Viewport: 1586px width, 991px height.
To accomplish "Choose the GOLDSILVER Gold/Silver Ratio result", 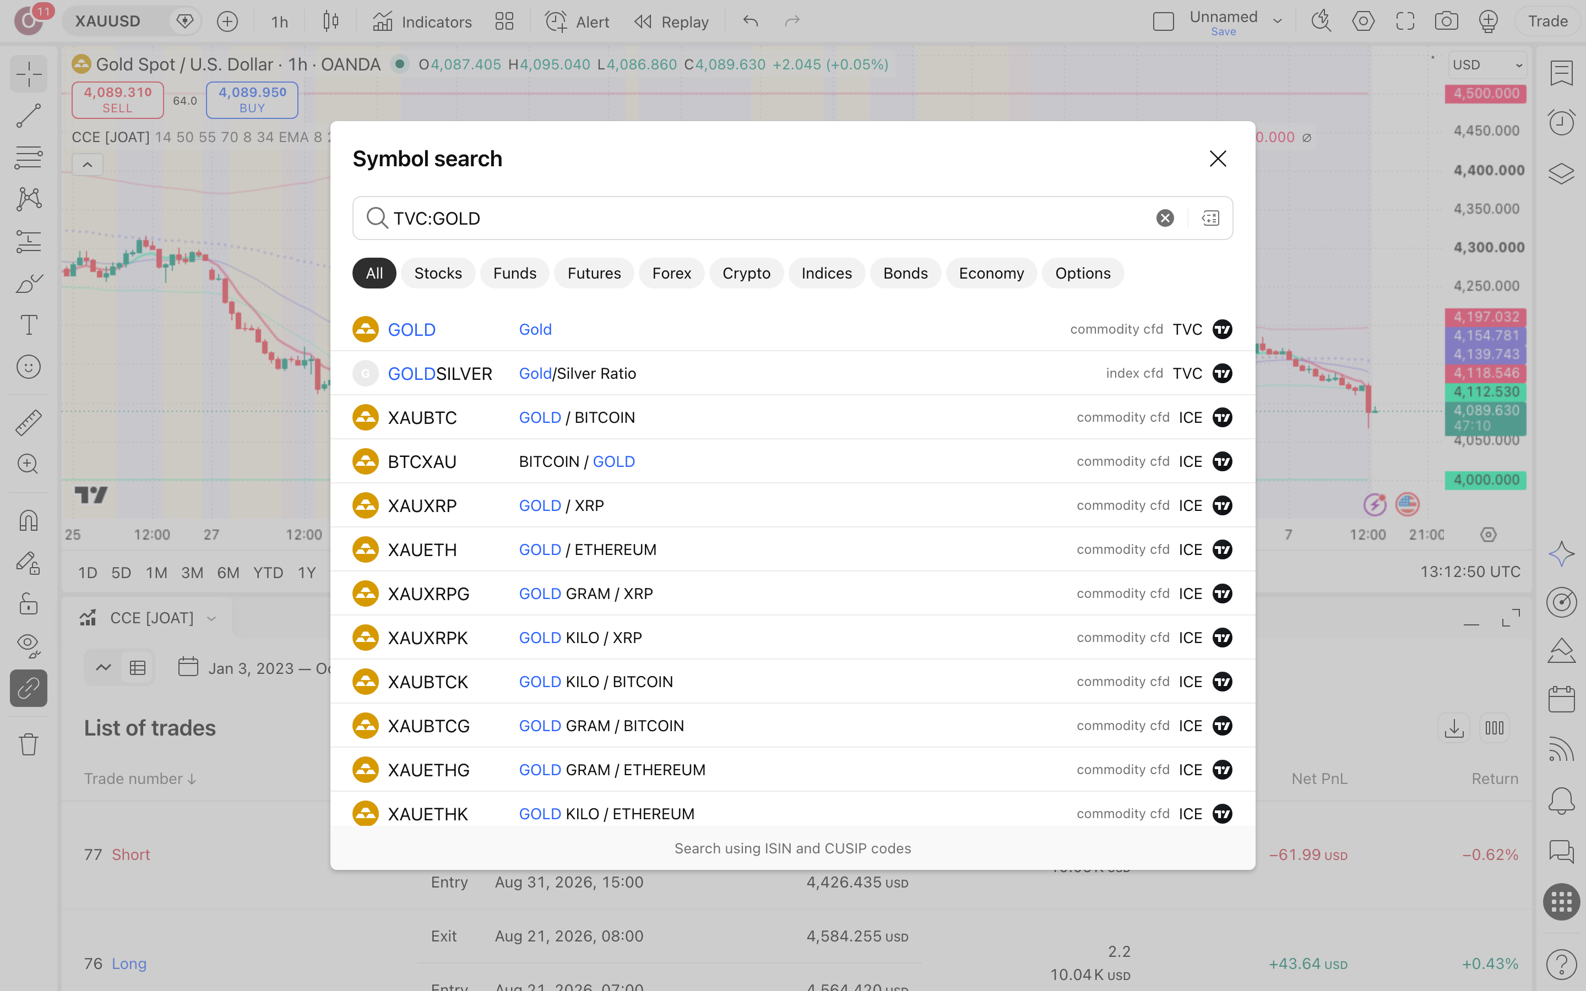I will point(792,373).
